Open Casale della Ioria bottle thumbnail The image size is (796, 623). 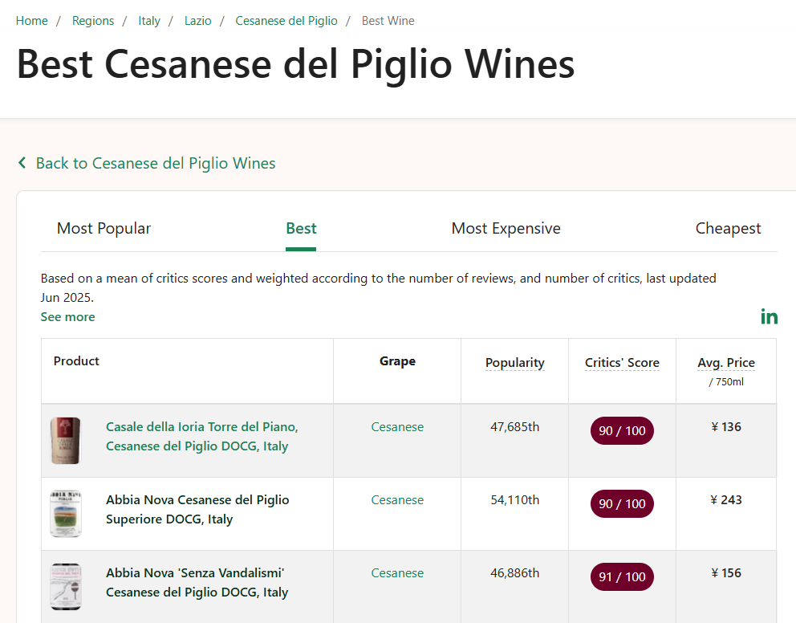[66, 440]
